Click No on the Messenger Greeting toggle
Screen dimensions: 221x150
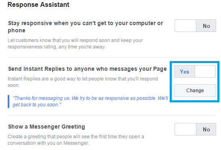point(206,129)
